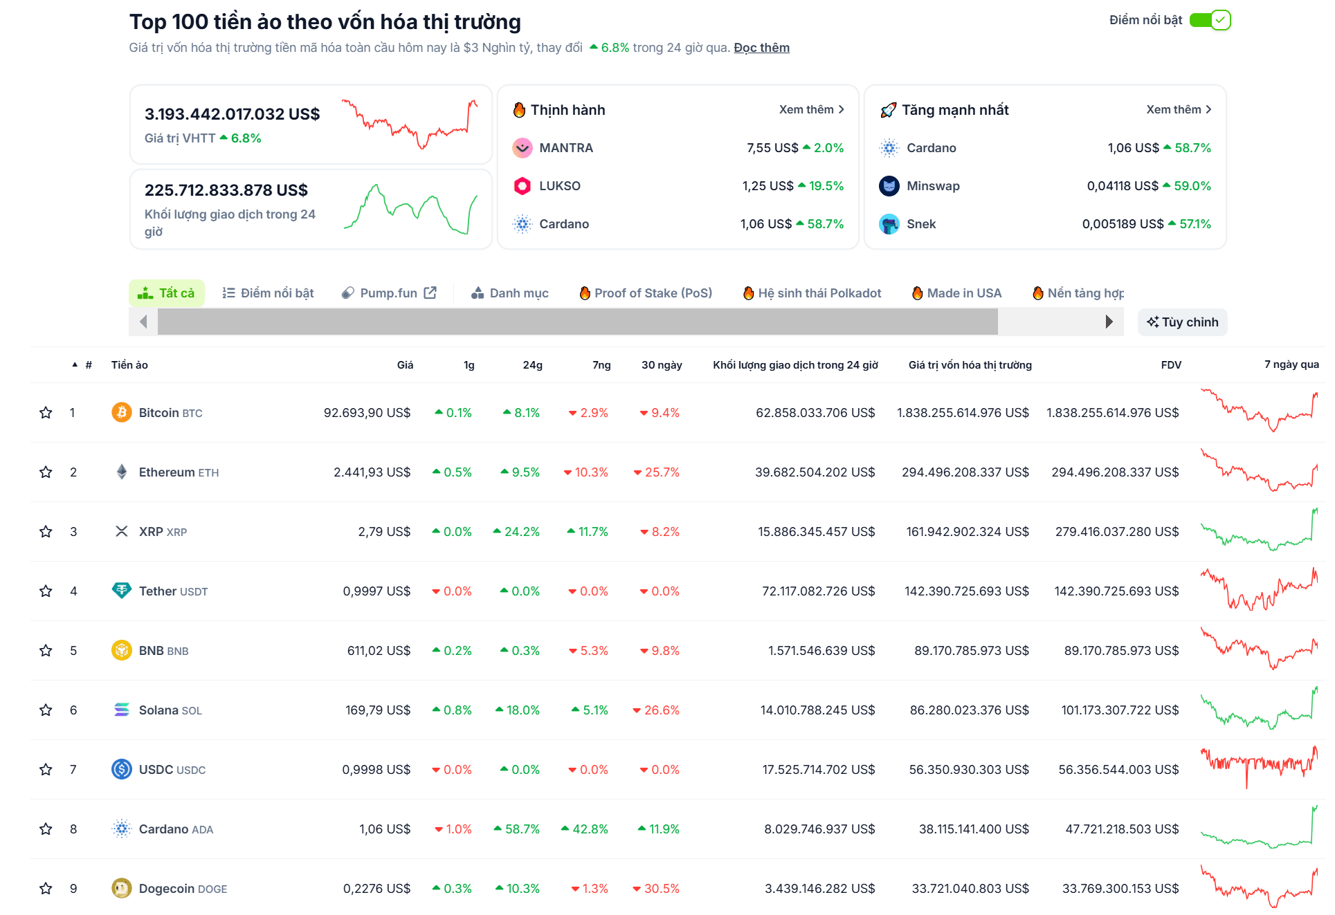This screenshot has height=915, width=1335.
Task: Click the external link icon after Pump.fun
Action: coord(430,293)
